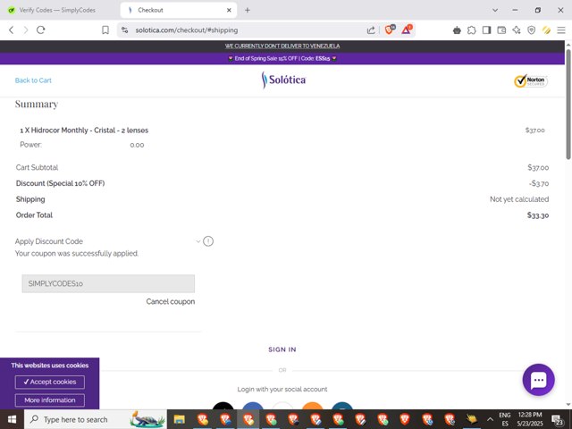
Task: Click the Solótica logo
Action: tap(283, 80)
